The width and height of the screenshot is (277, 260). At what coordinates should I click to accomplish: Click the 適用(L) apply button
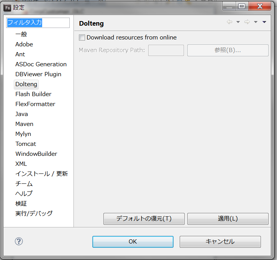click(228, 219)
